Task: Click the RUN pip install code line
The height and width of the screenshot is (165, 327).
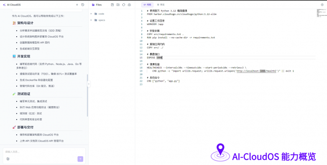Action: (x=181, y=37)
